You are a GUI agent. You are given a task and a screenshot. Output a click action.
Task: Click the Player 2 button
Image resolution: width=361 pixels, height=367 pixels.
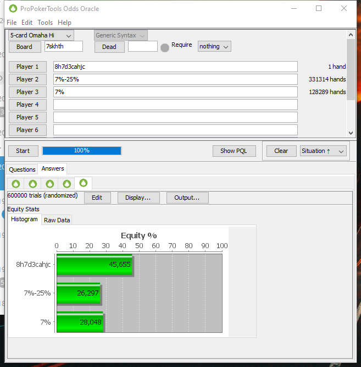pyautogui.click(x=27, y=79)
